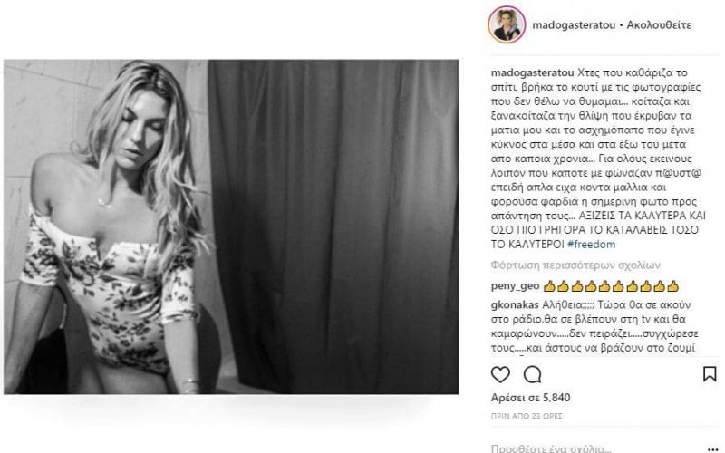Screen dimensions: 725x453
Task: Click the black-and-white post photo
Action: (x=231, y=226)
